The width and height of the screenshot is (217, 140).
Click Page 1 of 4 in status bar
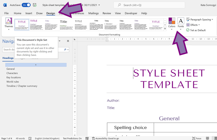7,138
